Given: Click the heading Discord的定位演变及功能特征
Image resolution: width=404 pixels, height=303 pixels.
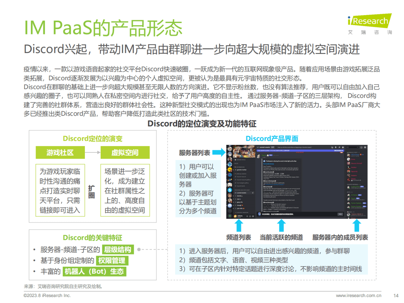Looking at the screenshot, I should tap(202, 124).
